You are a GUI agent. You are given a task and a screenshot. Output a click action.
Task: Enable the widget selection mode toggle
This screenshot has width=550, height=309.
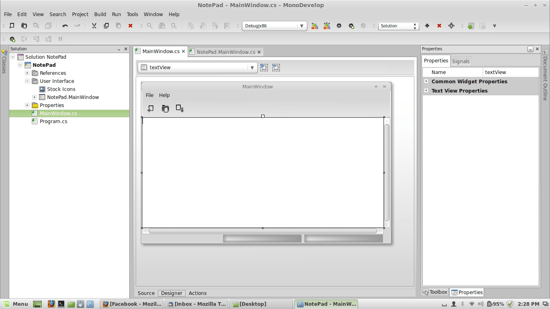[264, 67]
